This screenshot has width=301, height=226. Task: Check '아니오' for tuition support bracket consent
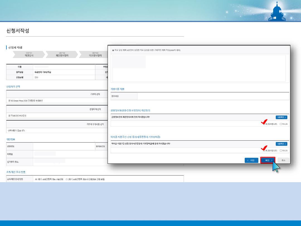281,151
